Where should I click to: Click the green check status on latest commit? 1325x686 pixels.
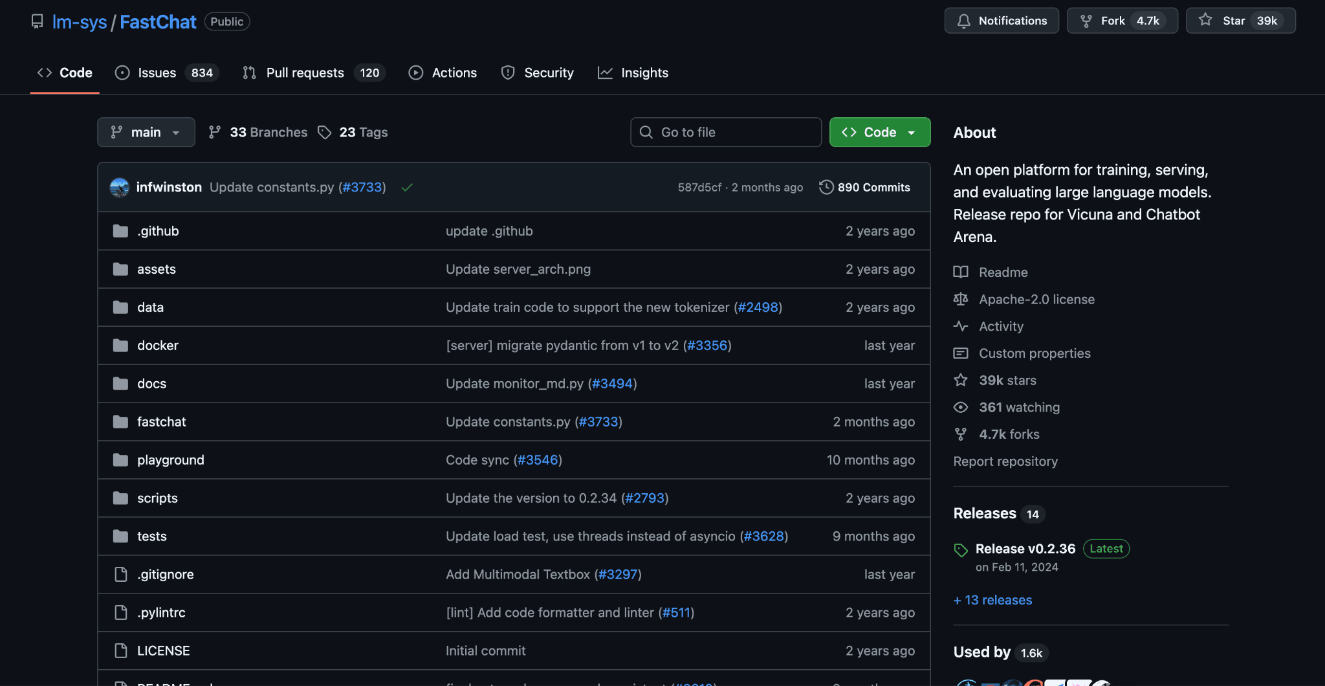coord(407,187)
